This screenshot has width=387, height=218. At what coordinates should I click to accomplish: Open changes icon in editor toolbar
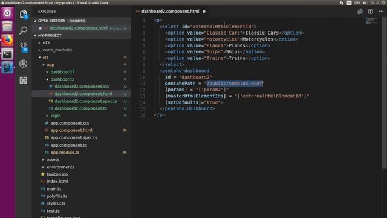tap(360, 12)
